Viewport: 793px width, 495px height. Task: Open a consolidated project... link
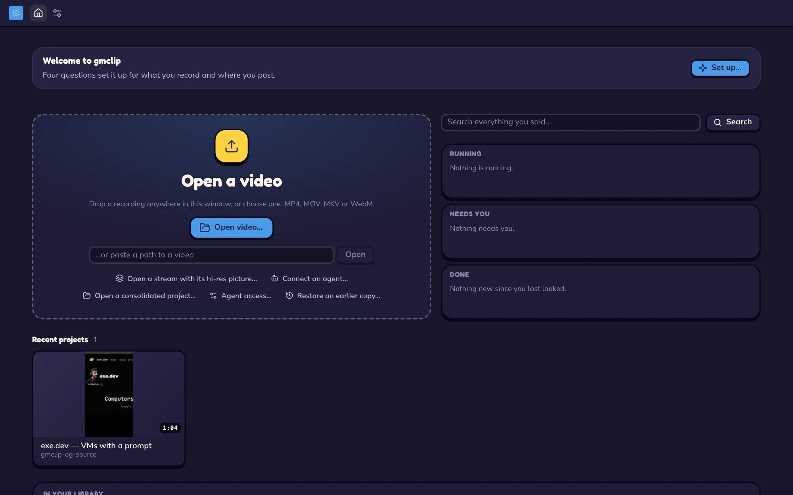click(x=139, y=296)
